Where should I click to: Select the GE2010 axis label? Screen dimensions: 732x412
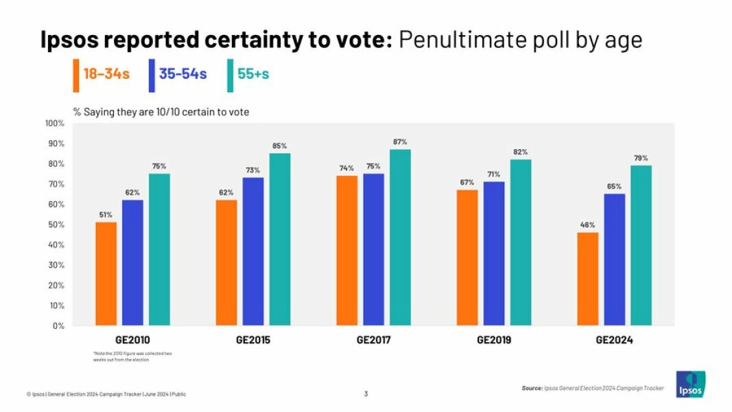[132, 339]
